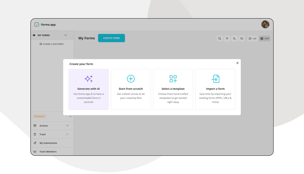Click Create a new folder

(x=52, y=44)
